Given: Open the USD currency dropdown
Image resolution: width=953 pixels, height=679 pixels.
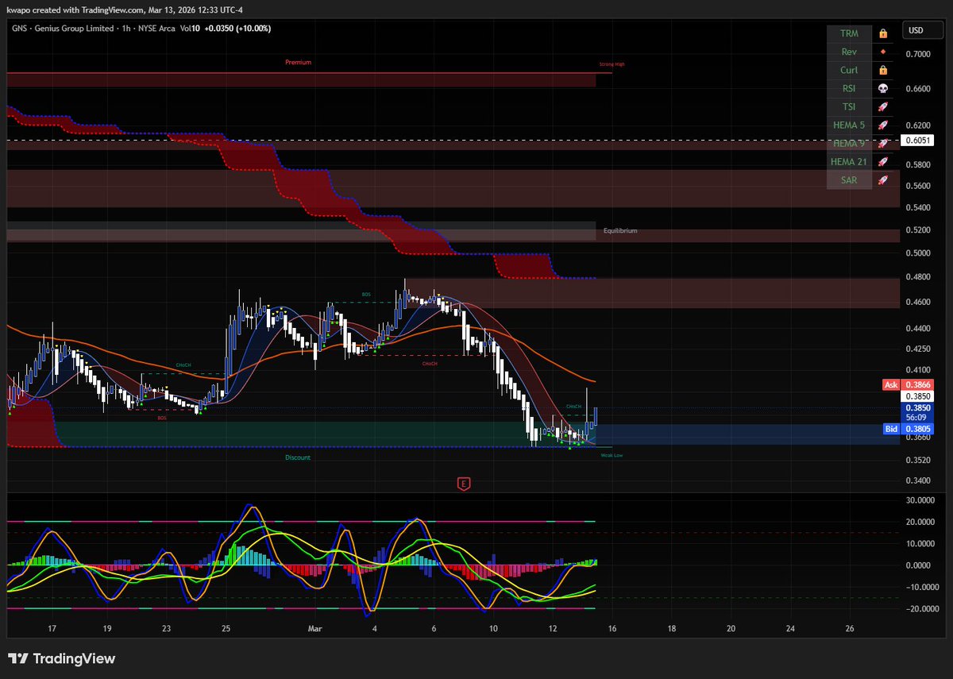Looking at the screenshot, I should 920,30.
